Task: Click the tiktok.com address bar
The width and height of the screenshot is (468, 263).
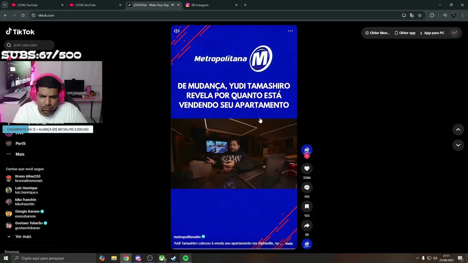Action: point(216,15)
